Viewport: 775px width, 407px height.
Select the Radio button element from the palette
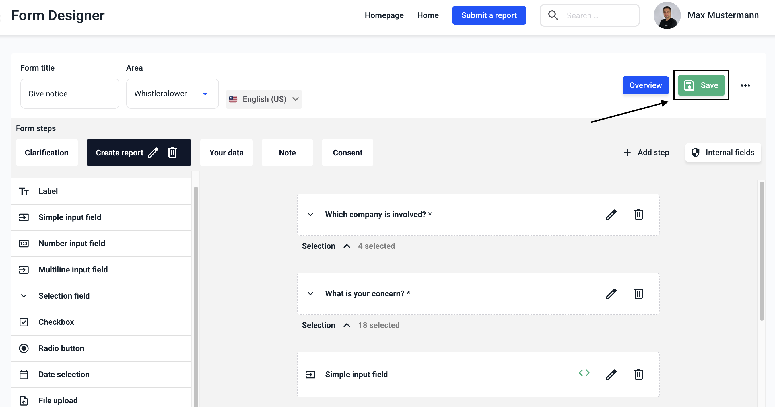coord(61,348)
